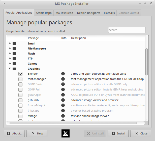155x141 pixels.
Task: Click the Email folder icon
Action: pyautogui.click(x=14, y=43)
